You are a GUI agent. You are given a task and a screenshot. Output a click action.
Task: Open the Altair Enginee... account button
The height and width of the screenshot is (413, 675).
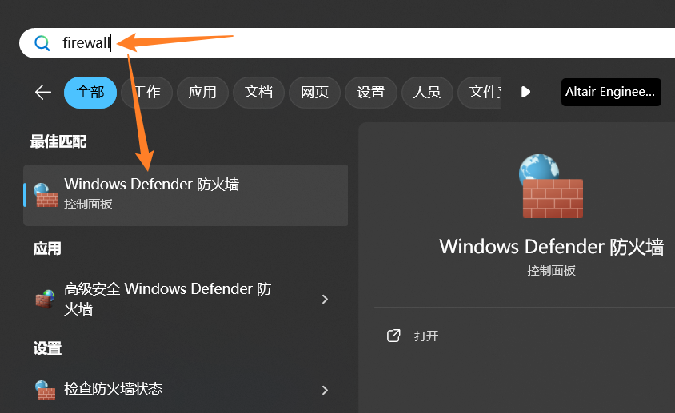click(611, 92)
